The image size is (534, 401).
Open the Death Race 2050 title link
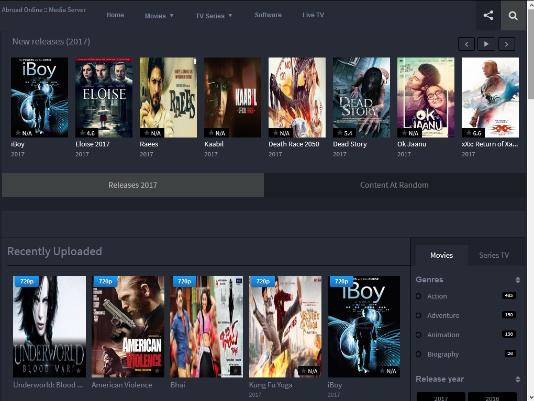coord(294,144)
